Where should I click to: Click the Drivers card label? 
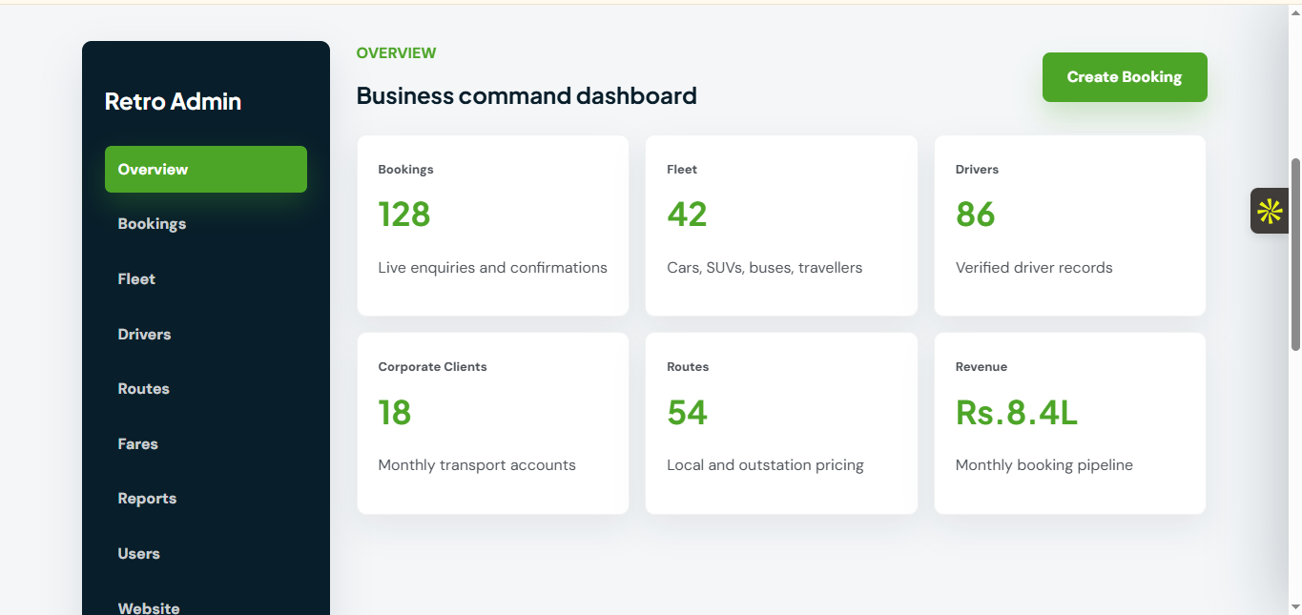coord(977,170)
